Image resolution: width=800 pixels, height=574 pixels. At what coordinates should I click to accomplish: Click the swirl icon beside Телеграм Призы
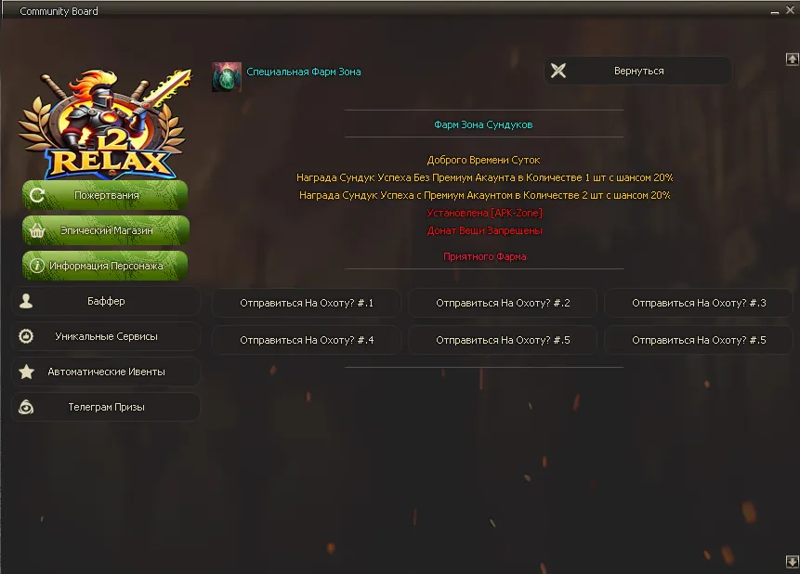pos(26,407)
